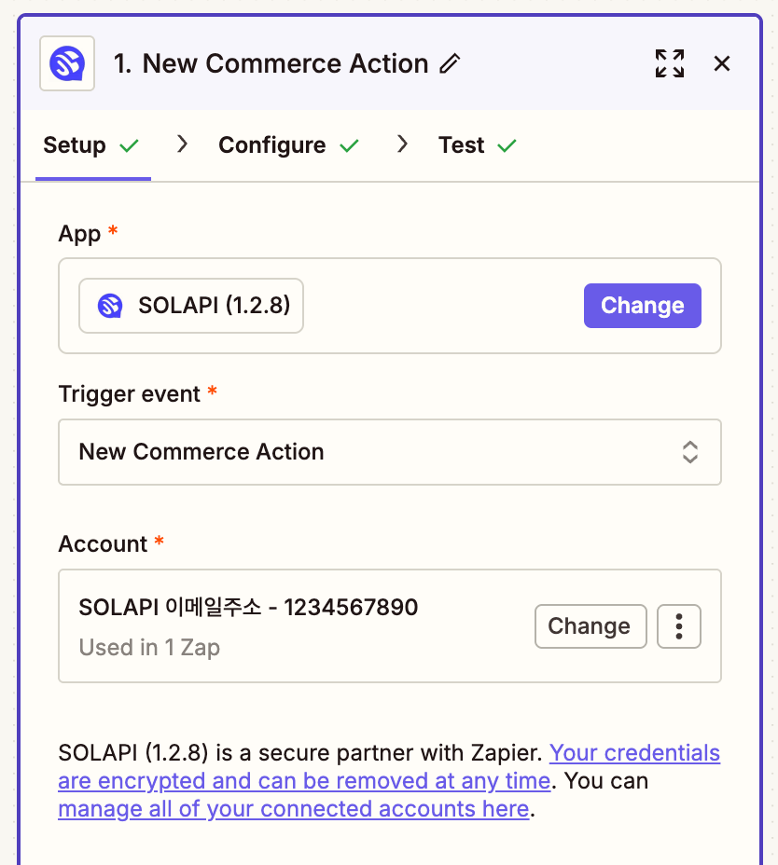Click the purple Change app button
The height and width of the screenshot is (865, 778).
pyautogui.click(x=643, y=306)
